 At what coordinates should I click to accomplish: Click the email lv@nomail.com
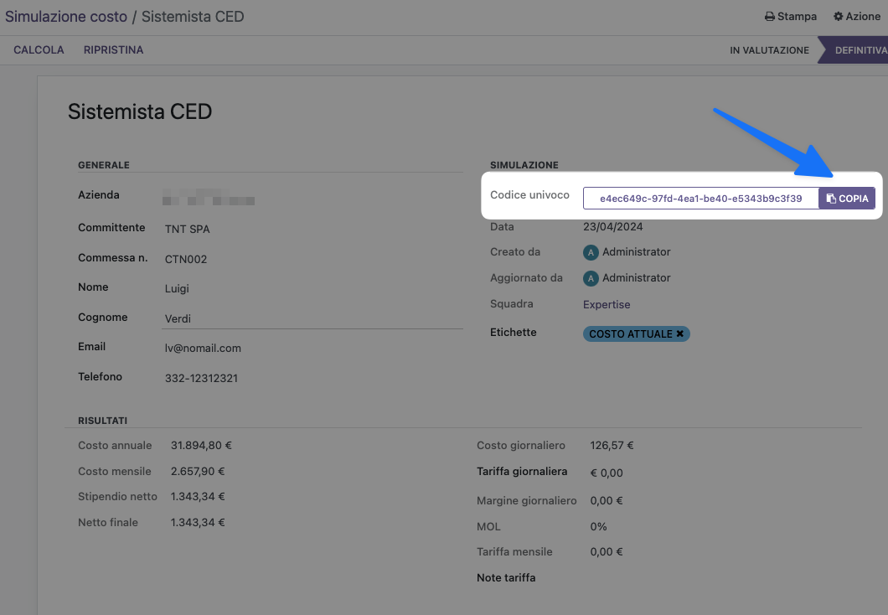pyautogui.click(x=203, y=348)
